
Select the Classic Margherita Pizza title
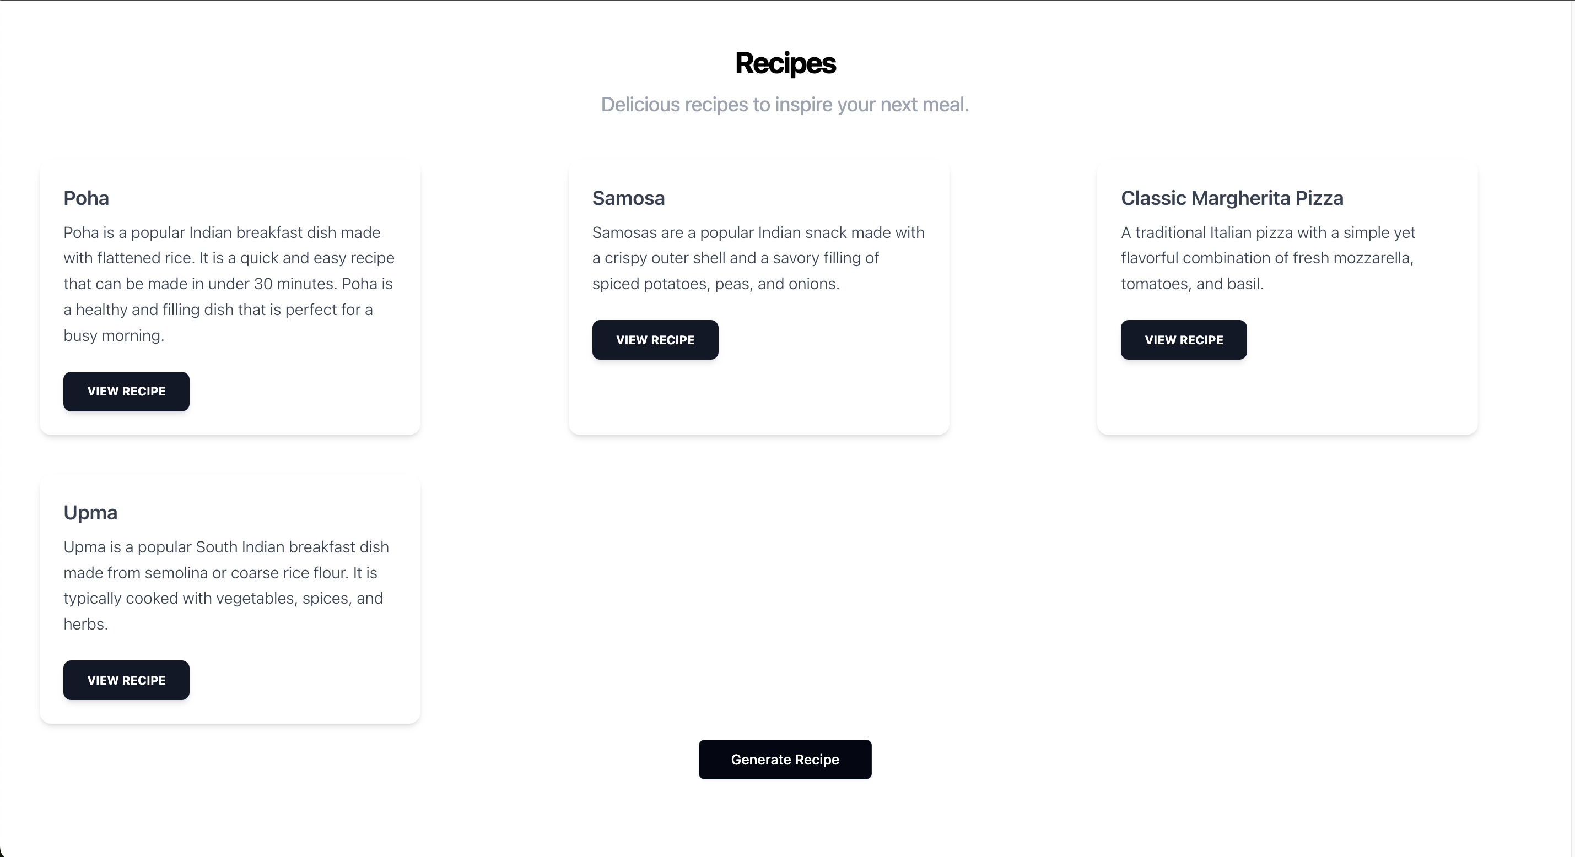pyautogui.click(x=1232, y=198)
